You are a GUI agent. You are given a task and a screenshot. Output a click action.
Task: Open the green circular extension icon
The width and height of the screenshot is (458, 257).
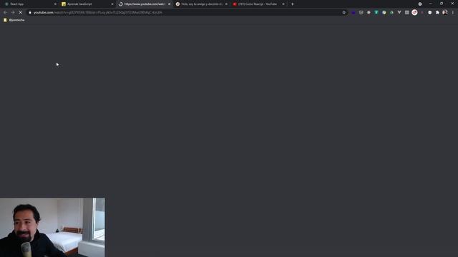pos(391,13)
